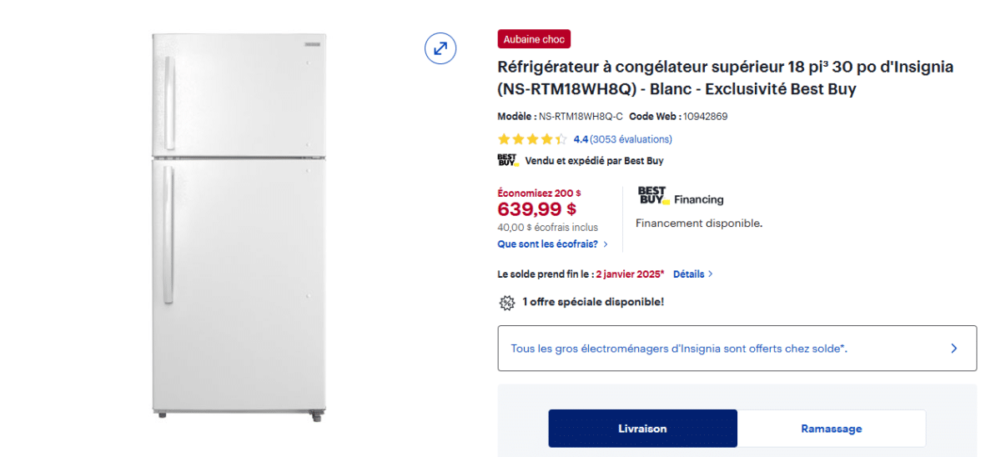Click the white refrigerator product image
The width and height of the screenshot is (1001, 457).
[x=239, y=225]
